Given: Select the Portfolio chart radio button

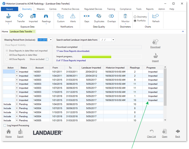Looking at the screenshot, I should tap(135, 21).
